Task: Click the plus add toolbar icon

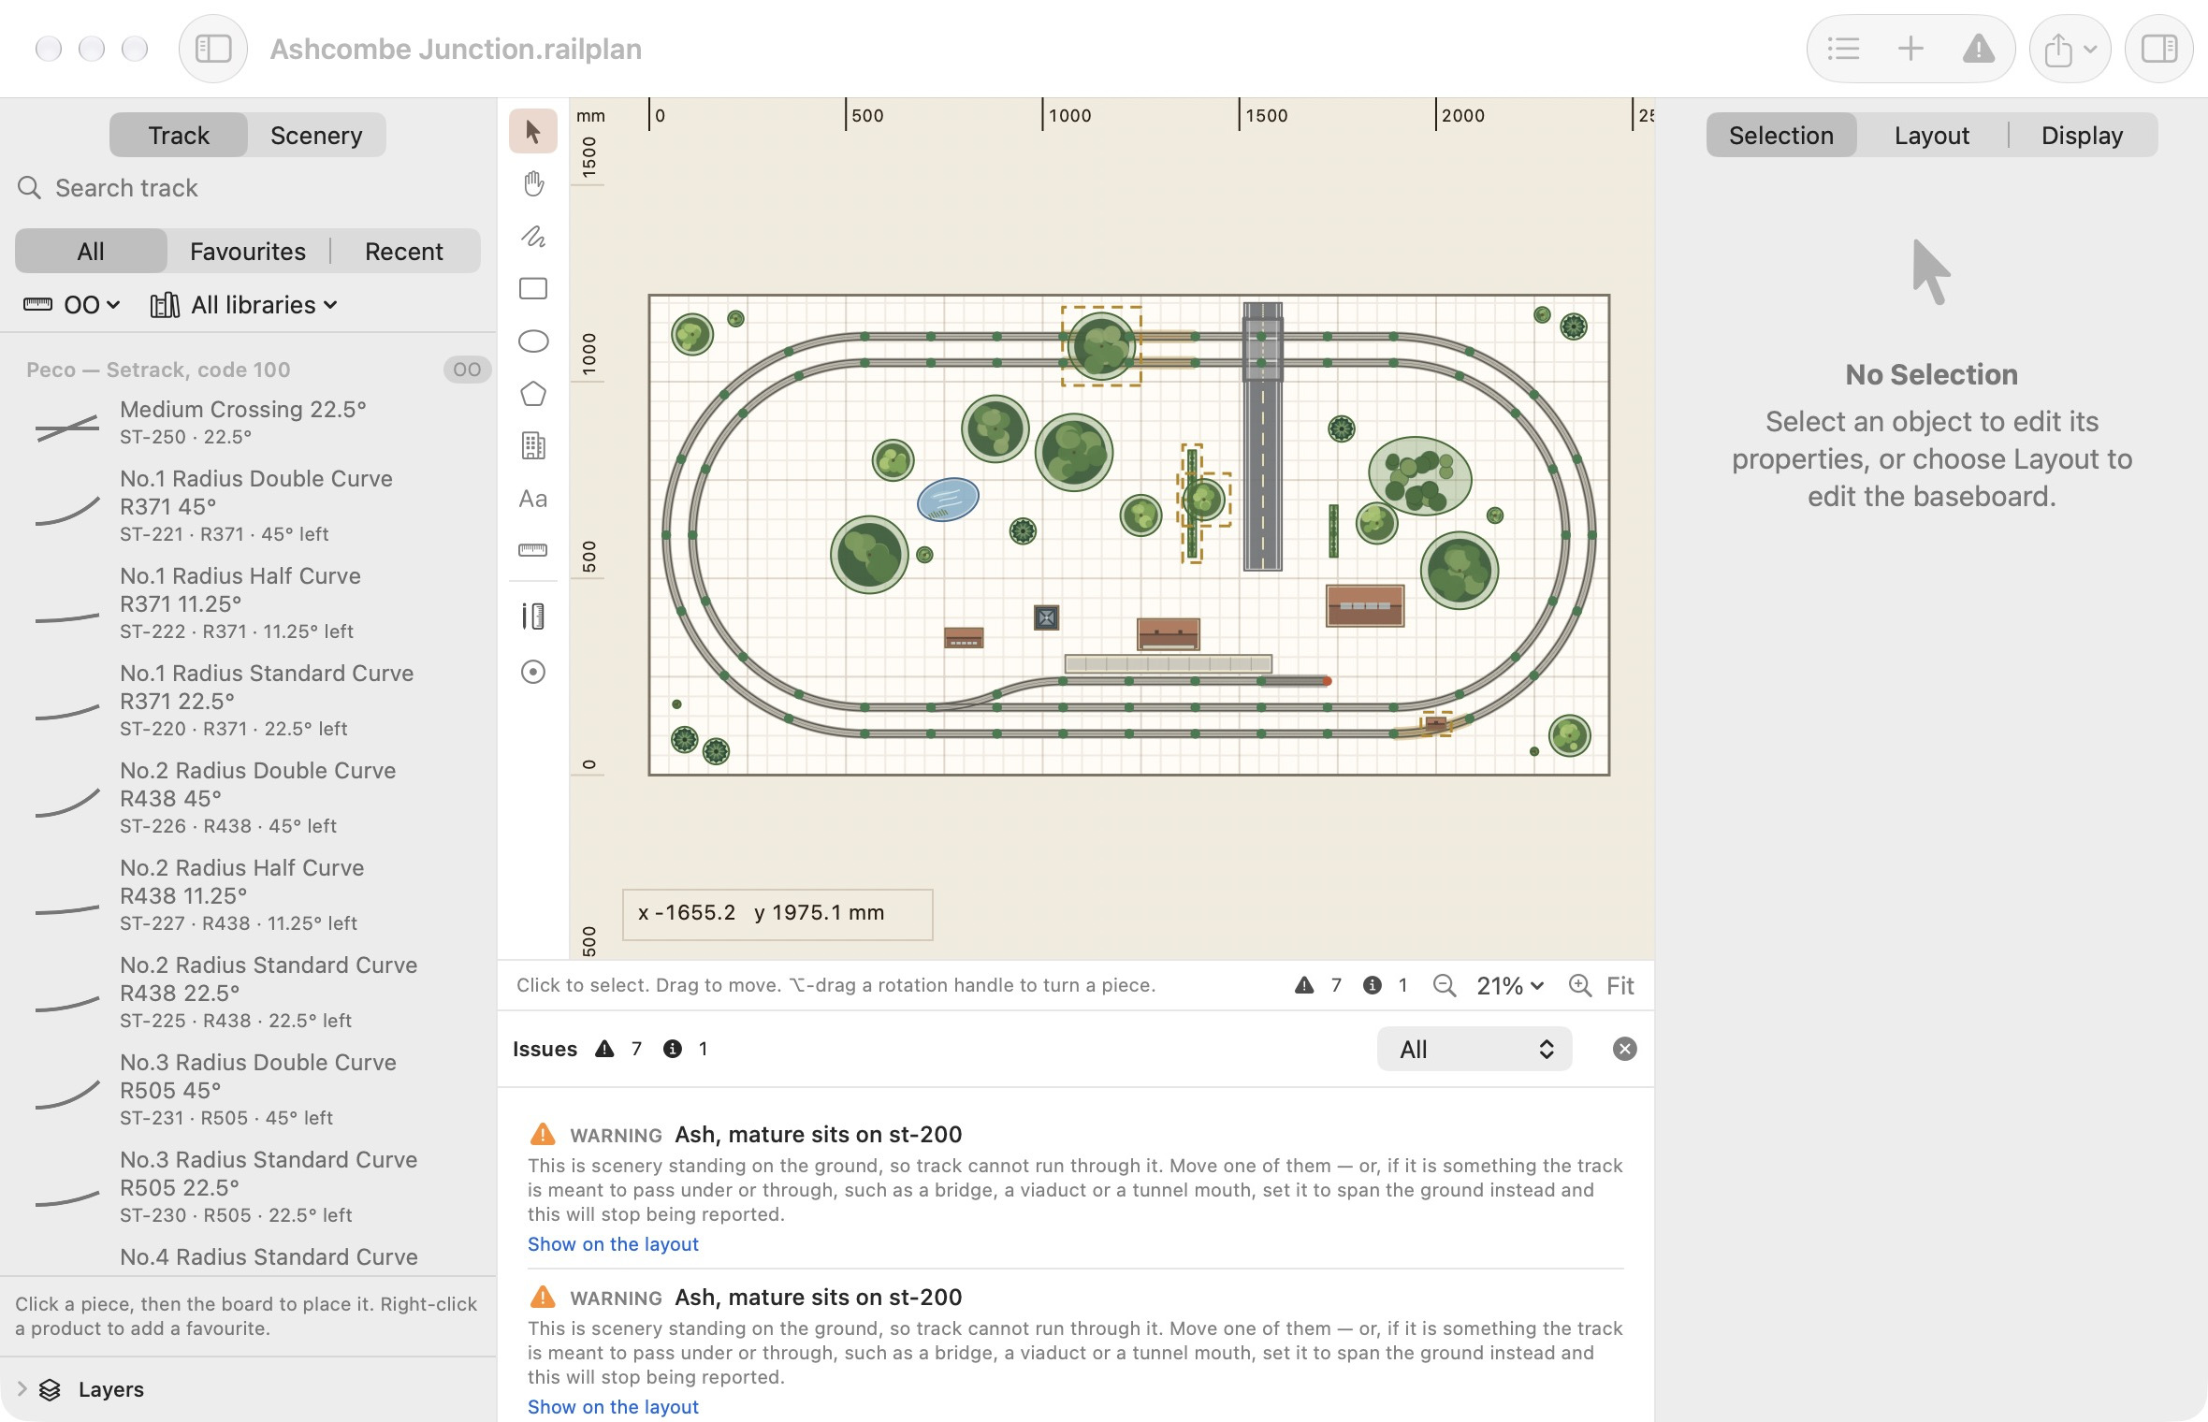Action: tap(1910, 49)
